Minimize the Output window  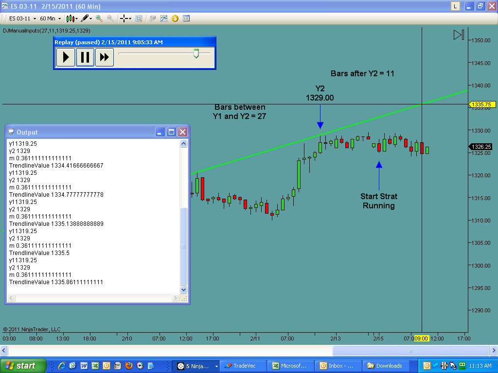pos(160,132)
